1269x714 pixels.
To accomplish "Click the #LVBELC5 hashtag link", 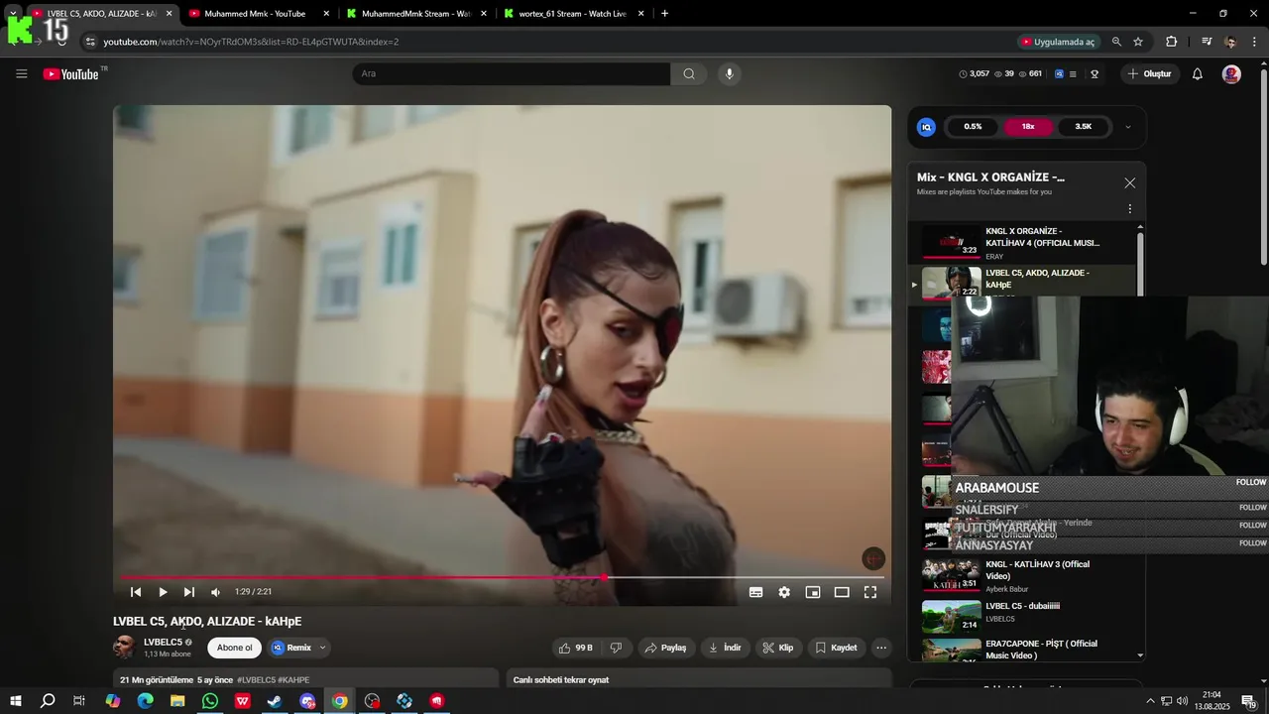I will click(256, 680).
